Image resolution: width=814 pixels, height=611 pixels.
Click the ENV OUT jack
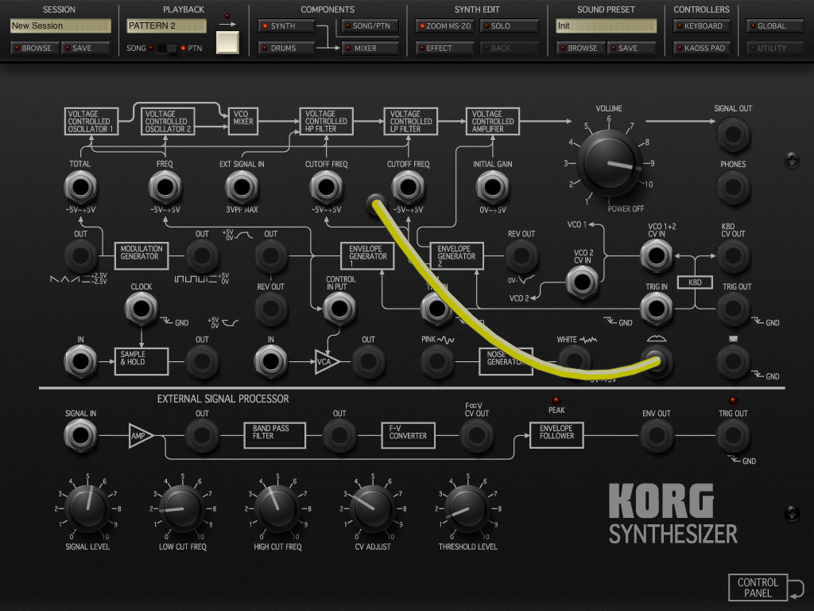pos(657,435)
